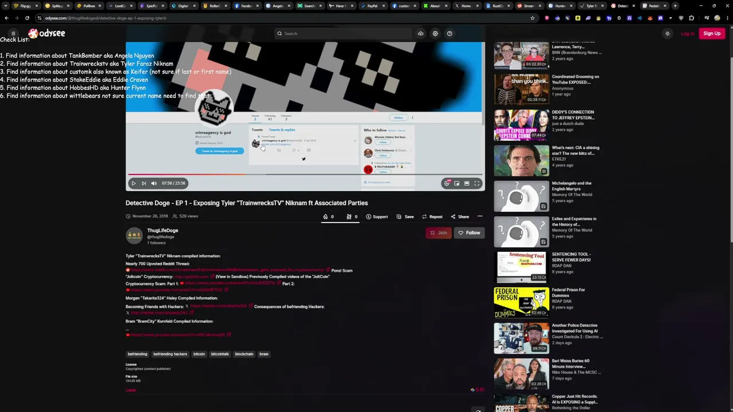
Task: Select the 'befriending hackers' tag
Action: tap(170, 354)
